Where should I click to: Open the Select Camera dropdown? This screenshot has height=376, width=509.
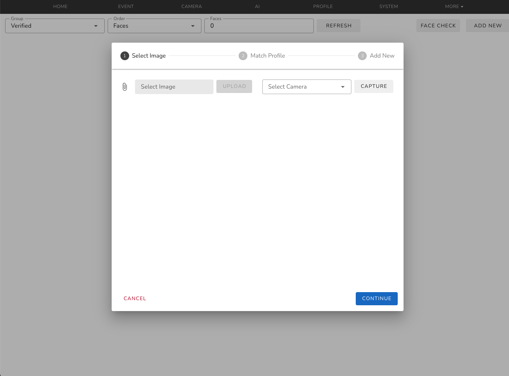(x=306, y=87)
